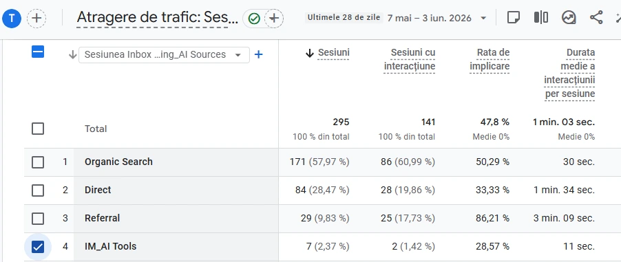This screenshot has height=262, width=621.
Task: Click engagement rate cell 33,33 %
Action: pos(493,190)
